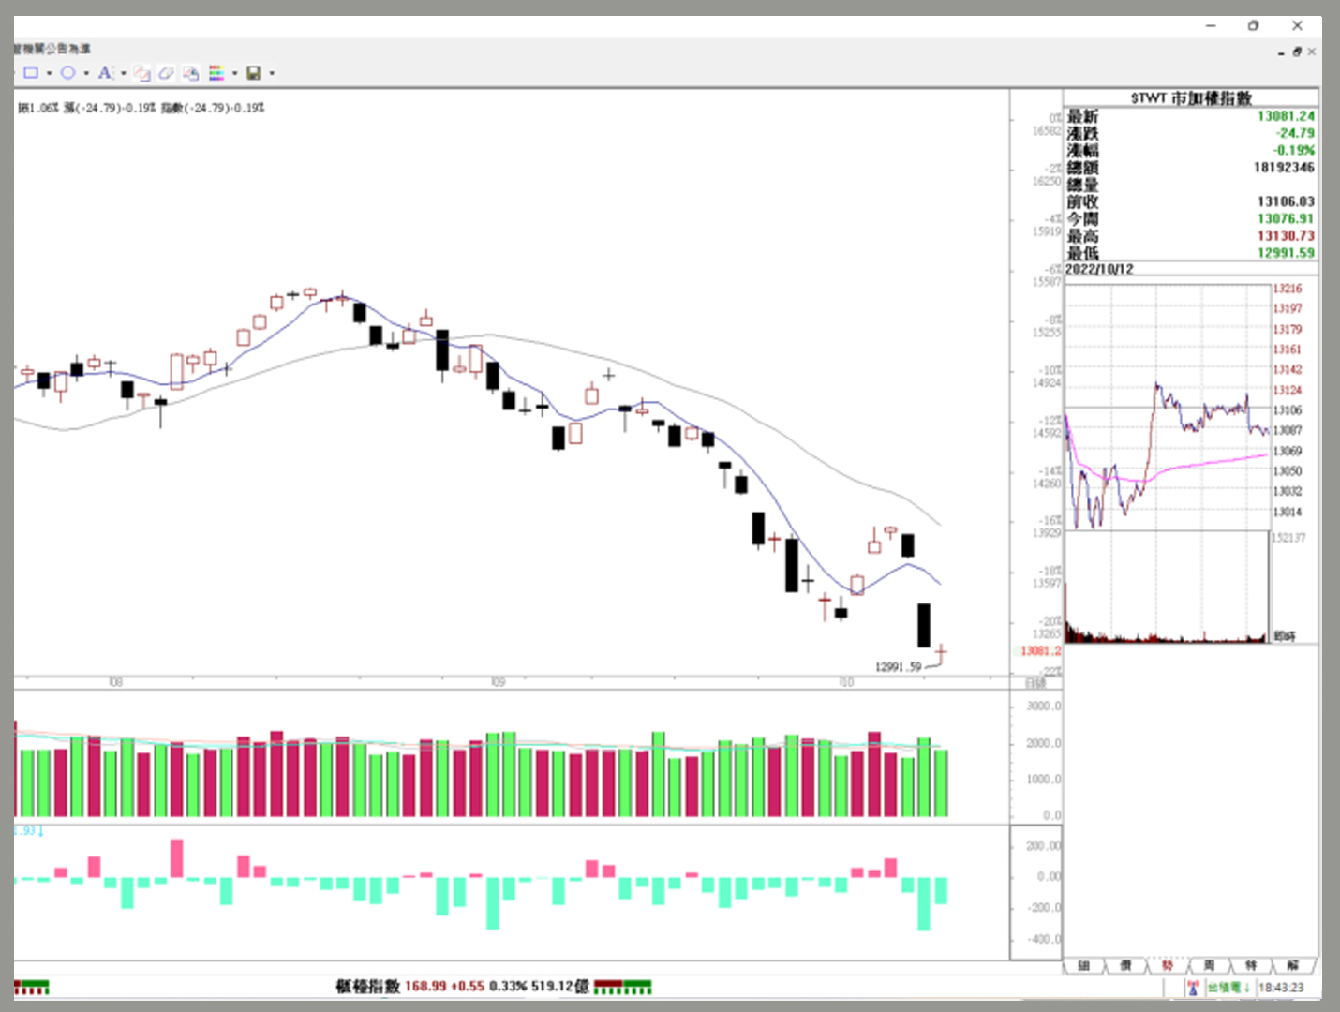Open the save icon dropdown arrow
The height and width of the screenshot is (1012, 1340).
point(272,73)
